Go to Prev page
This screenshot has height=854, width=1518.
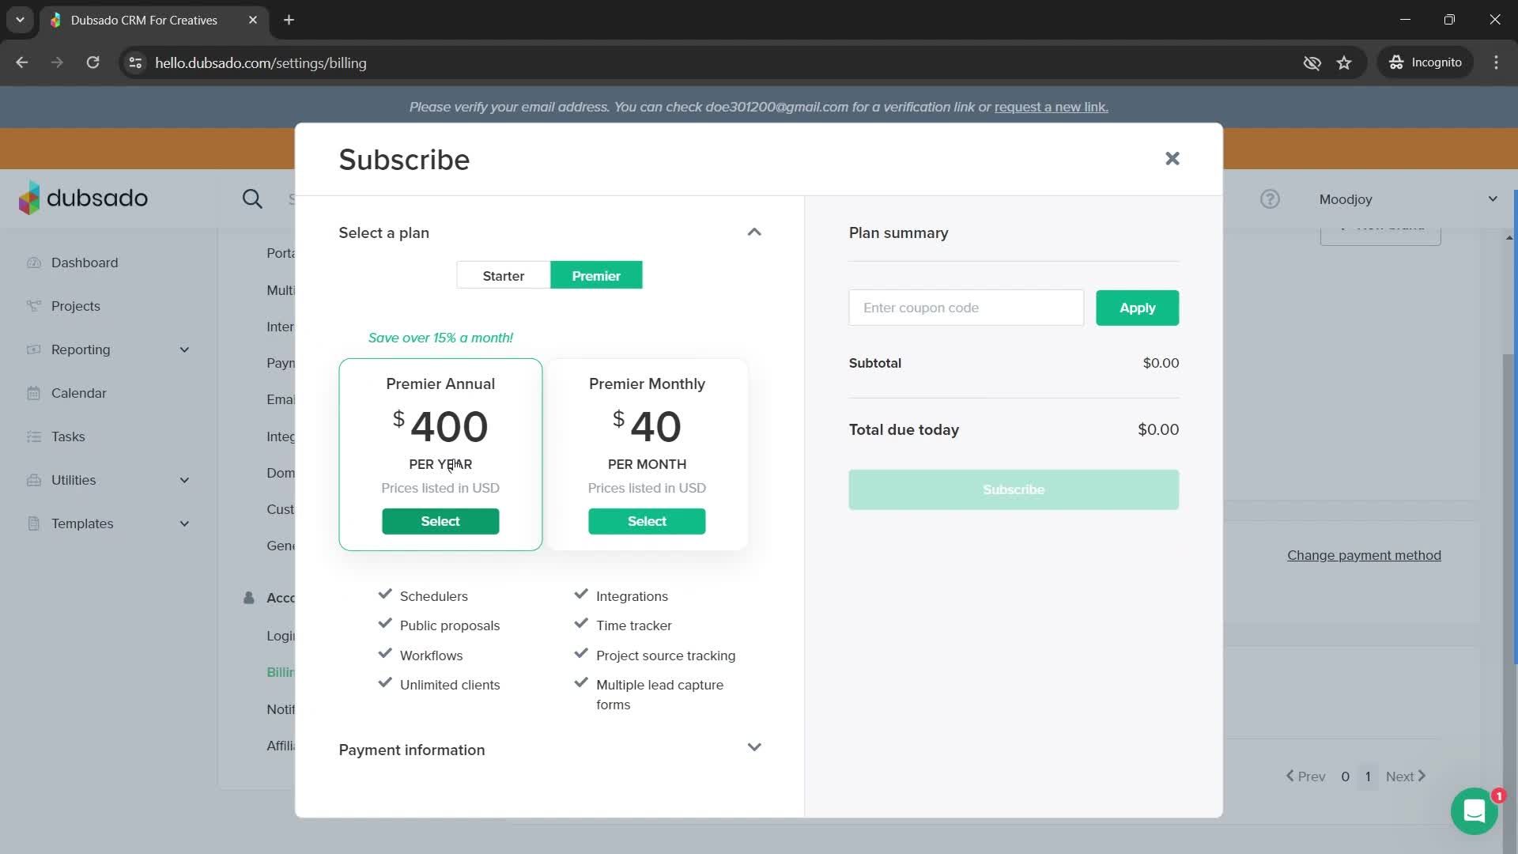(x=1305, y=777)
